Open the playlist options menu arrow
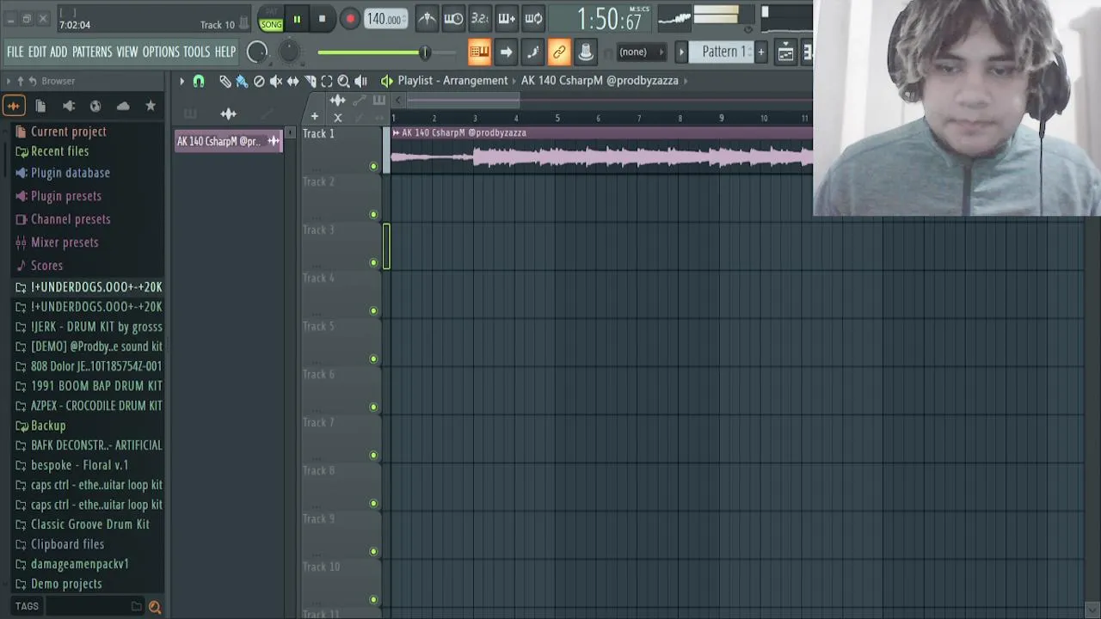 [x=181, y=81]
